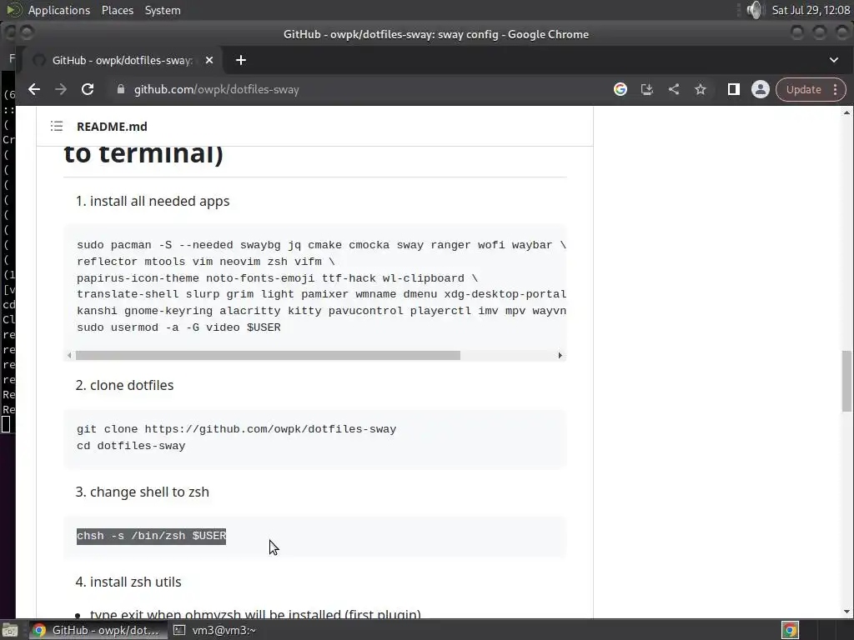Click the show desktop taskbar icon
The width and height of the screenshot is (854, 640).
[10, 630]
